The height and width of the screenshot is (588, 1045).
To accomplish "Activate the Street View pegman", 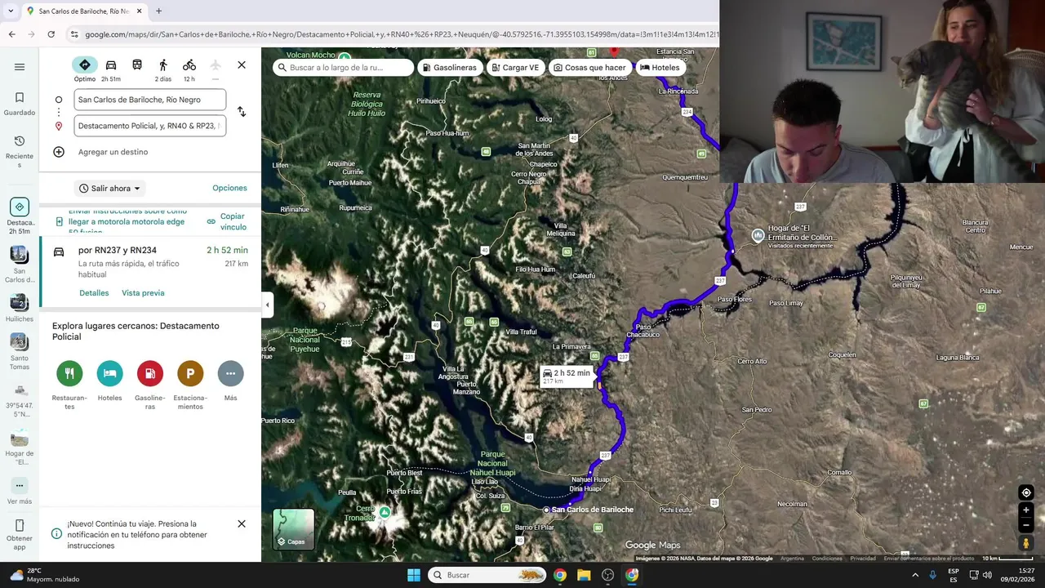I will pos(1026,543).
